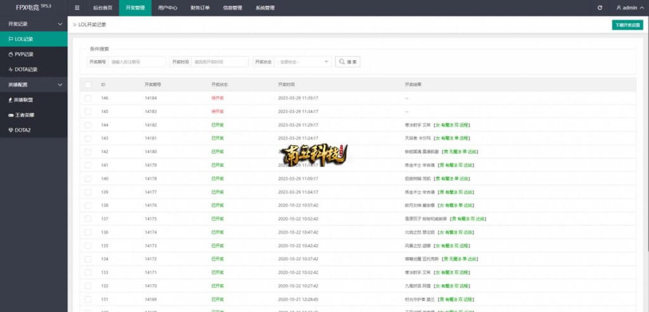The width and height of the screenshot is (649, 312).
Task: Click period number 14181
Action: click(151, 138)
